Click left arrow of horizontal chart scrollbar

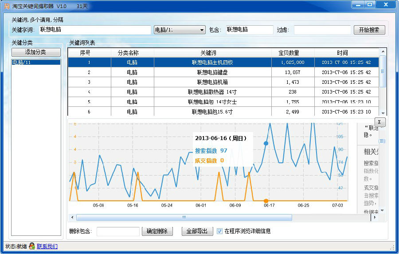pos(71,217)
